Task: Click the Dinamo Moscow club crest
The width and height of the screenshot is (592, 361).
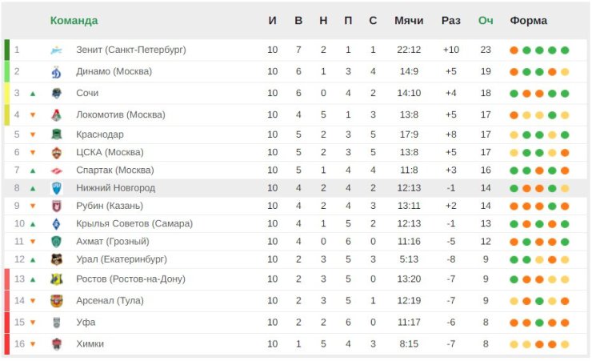Action: 56,72
